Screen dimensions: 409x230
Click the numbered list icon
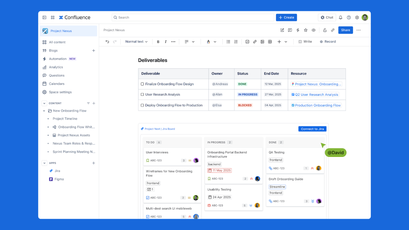click(236, 42)
